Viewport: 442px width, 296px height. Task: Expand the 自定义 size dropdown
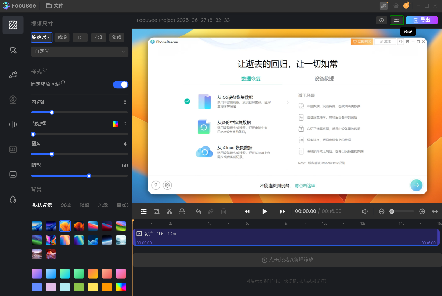pos(80,52)
